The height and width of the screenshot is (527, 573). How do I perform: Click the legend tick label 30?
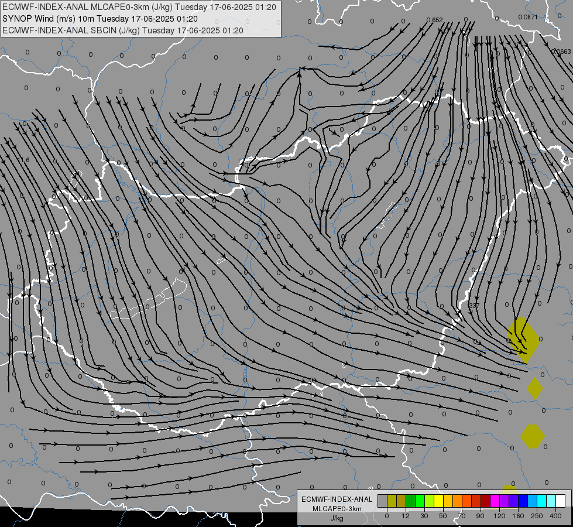point(424,516)
